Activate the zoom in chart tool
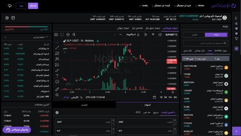Viewport: 241px width, 136px height. [x=57, y=95]
